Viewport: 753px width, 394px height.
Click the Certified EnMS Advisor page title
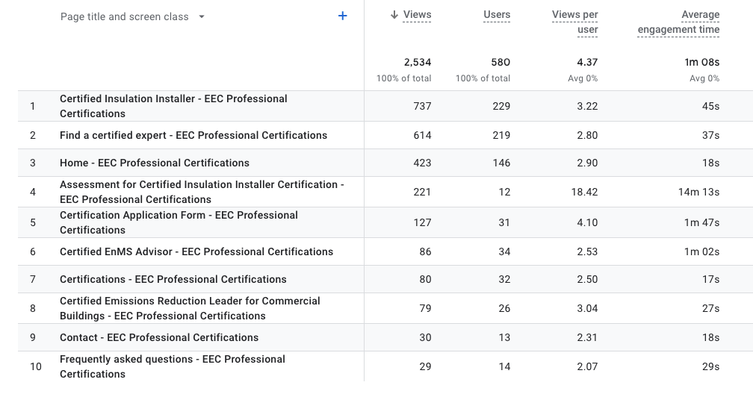[196, 251]
